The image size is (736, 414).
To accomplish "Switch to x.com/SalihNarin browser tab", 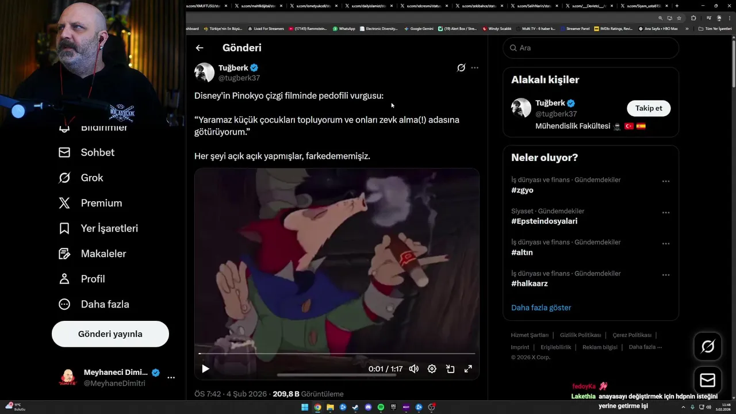I will pos(534,6).
